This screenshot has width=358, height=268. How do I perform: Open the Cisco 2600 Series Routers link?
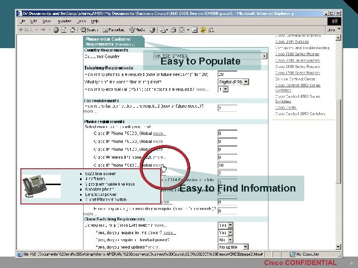(297, 67)
